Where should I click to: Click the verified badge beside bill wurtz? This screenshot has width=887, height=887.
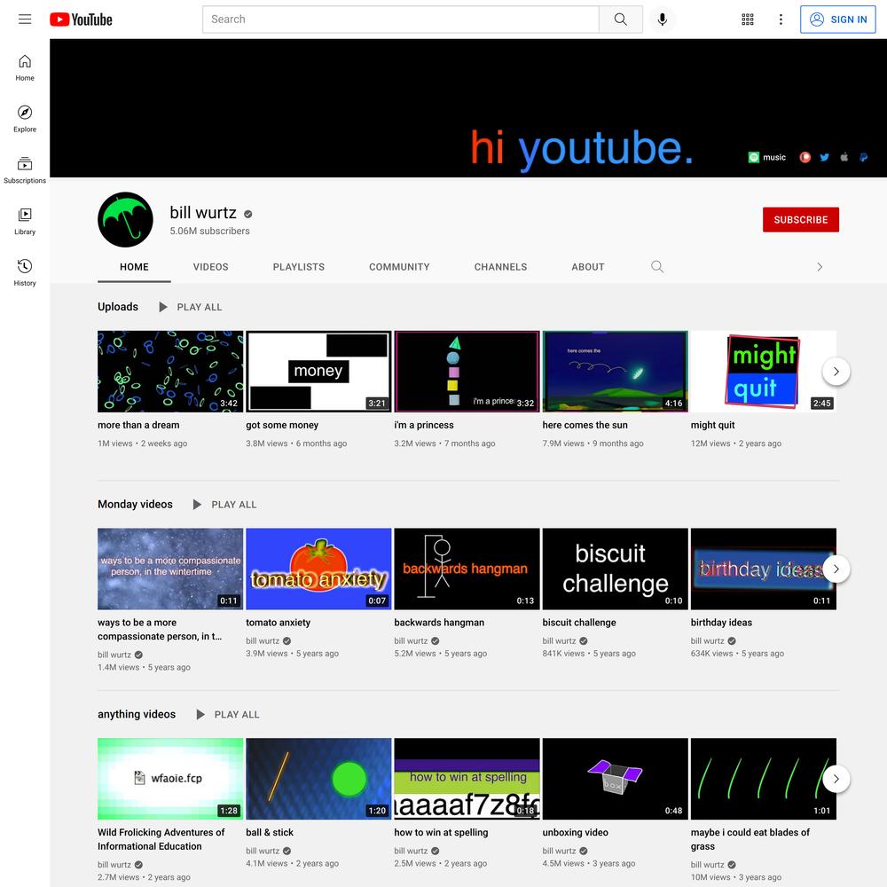[247, 214]
